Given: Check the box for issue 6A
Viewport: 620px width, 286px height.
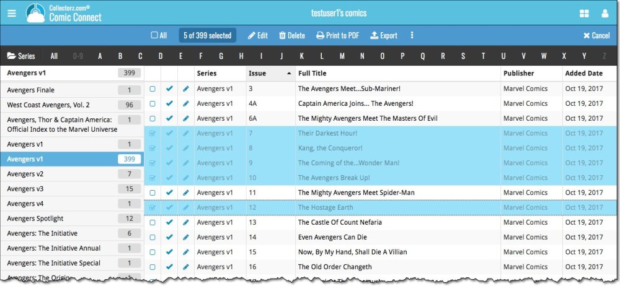Looking at the screenshot, I should (153, 119).
